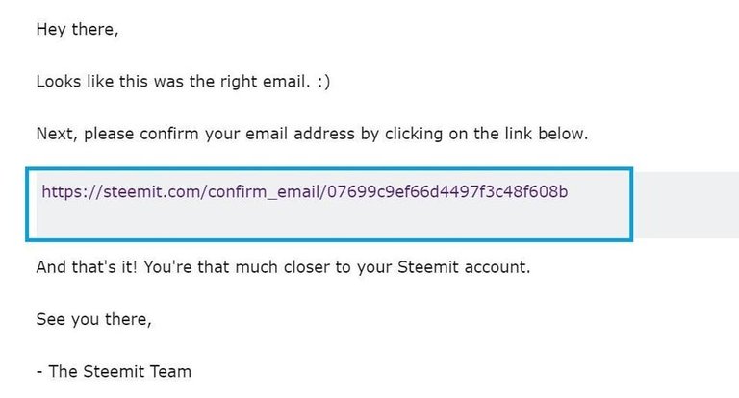Click the word 'clicking' in the instruction line
Image resolution: width=739 pixels, height=398 pixels.
(414, 135)
